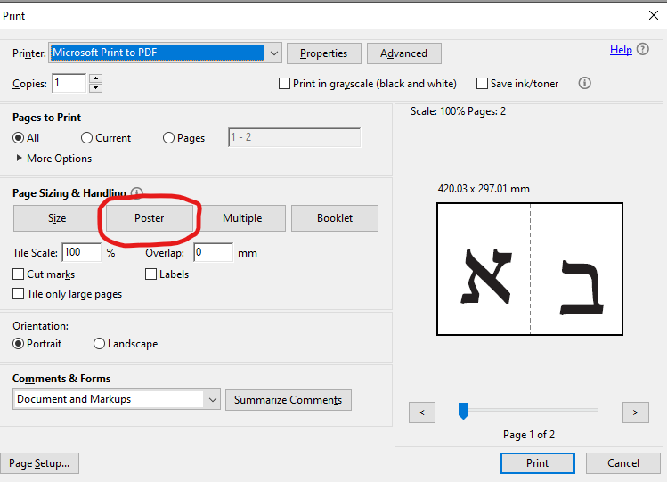Click the Tile Scale input field
Image resolution: width=667 pixels, height=482 pixels.
pos(82,253)
